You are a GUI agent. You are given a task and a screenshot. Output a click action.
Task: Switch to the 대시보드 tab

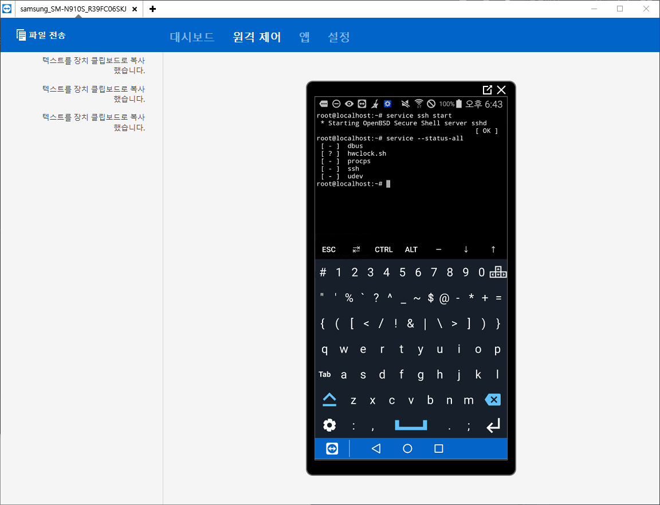(x=192, y=37)
